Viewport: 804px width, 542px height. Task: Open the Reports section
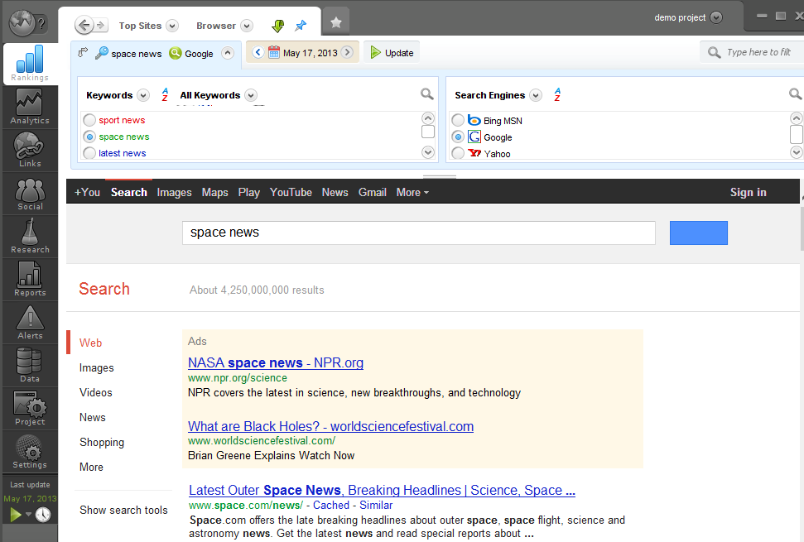30,279
